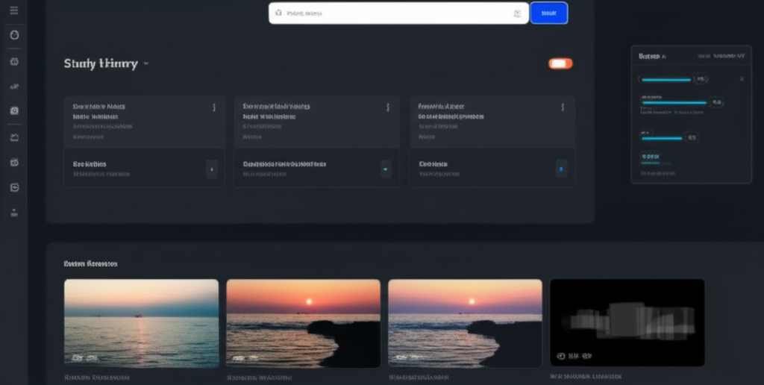Adjust the topmost teal slider in the right panel

666,79
